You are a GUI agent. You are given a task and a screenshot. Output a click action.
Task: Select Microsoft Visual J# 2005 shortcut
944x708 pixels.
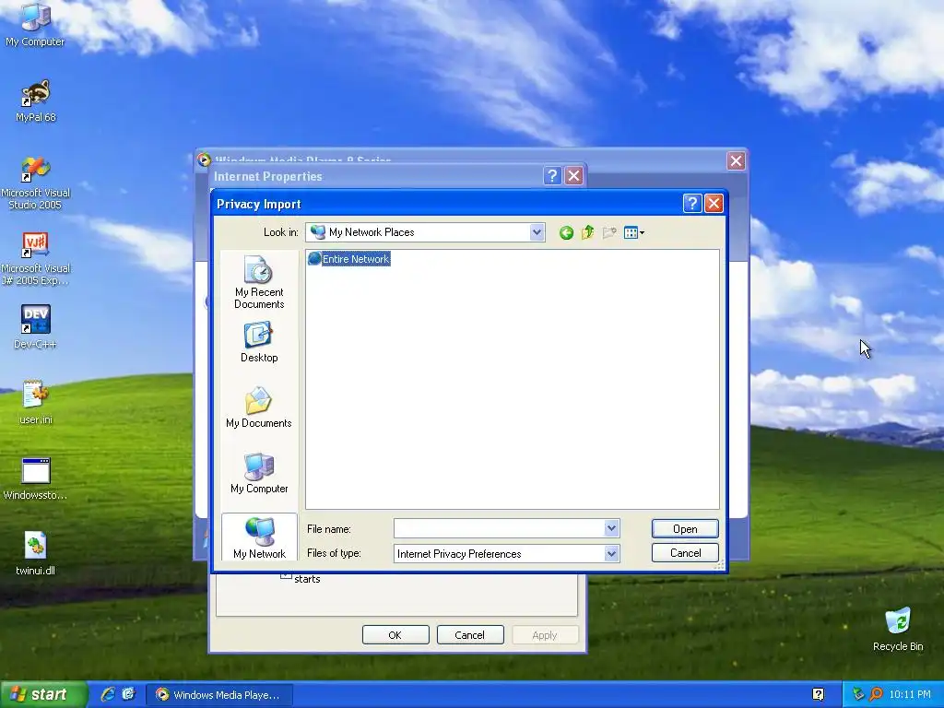35,258
